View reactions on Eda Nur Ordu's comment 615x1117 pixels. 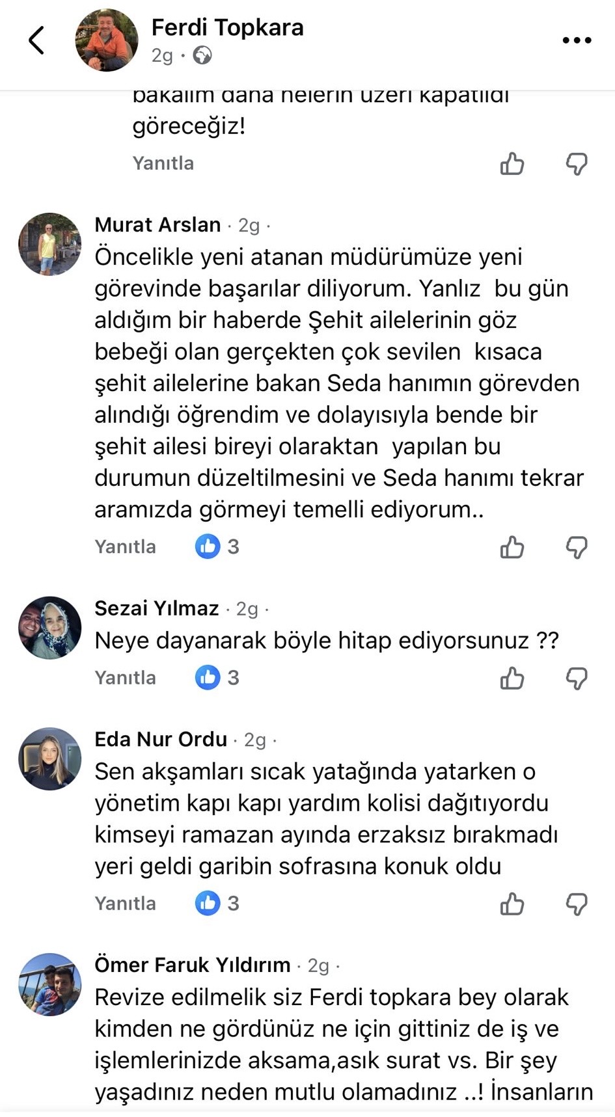click(217, 903)
